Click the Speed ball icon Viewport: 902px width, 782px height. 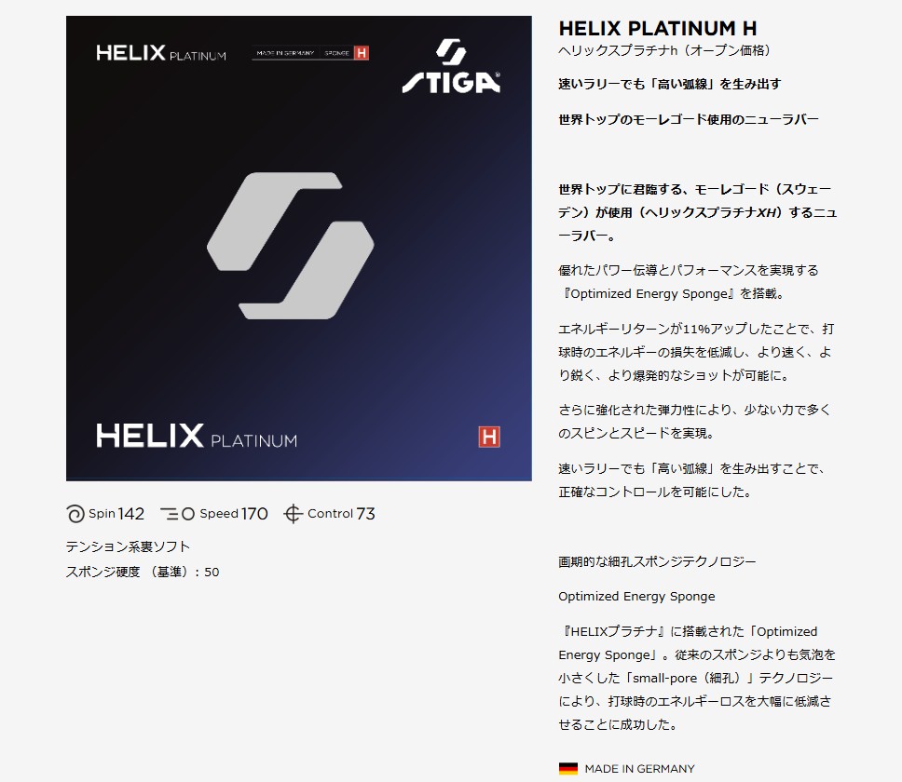coord(177,514)
